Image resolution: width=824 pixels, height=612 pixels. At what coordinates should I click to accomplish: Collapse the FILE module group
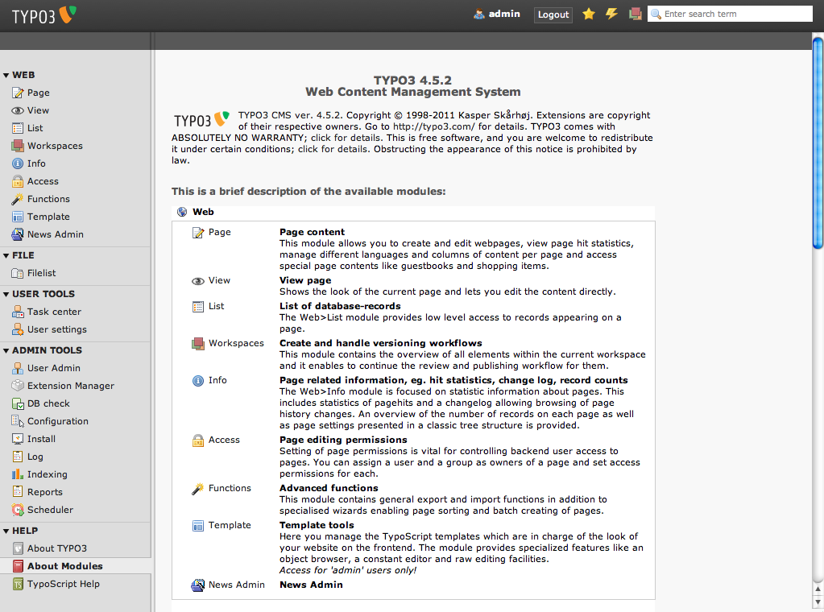[6, 255]
